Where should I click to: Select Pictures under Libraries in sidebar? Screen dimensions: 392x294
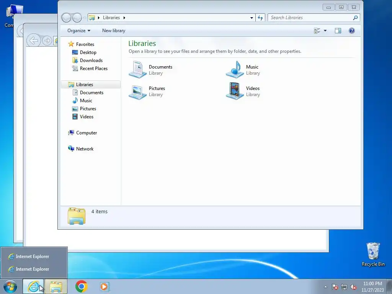pos(88,108)
